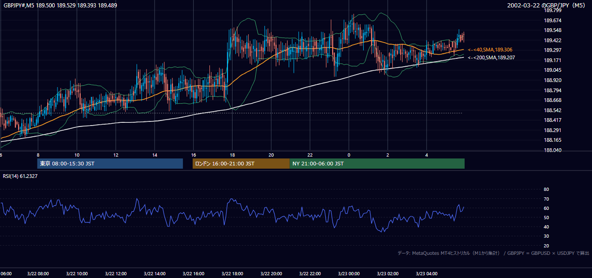The height and width of the screenshot is (278, 592).
Task: Click the RSI 50 level label
Action: tap(546, 217)
